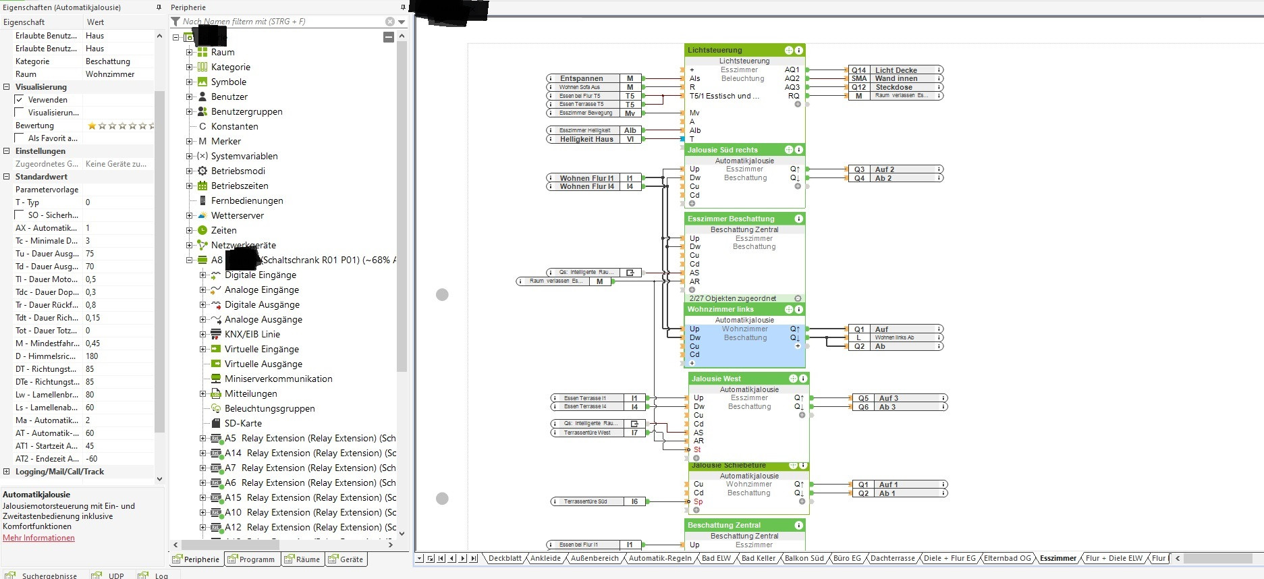Toggle the SO - Sicherh... checkbox
This screenshot has height=579, width=1264.
(x=20, y=215)
